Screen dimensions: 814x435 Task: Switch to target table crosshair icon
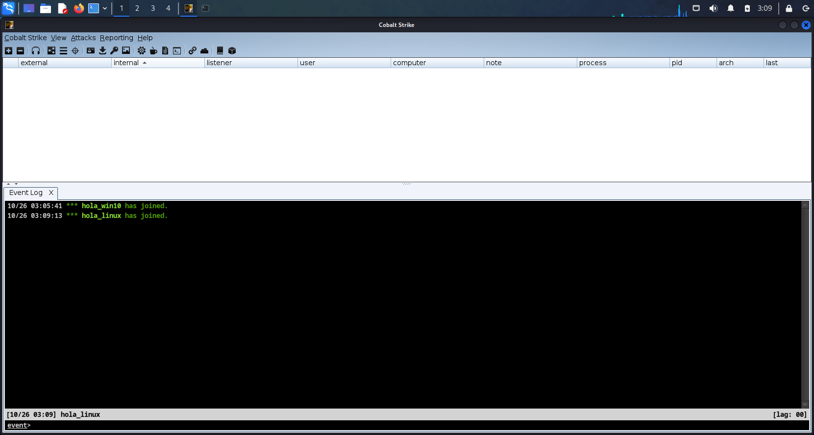[75, 50]
